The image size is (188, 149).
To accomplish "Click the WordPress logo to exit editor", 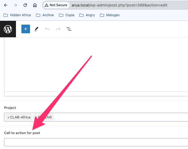I will click(8, 29).
